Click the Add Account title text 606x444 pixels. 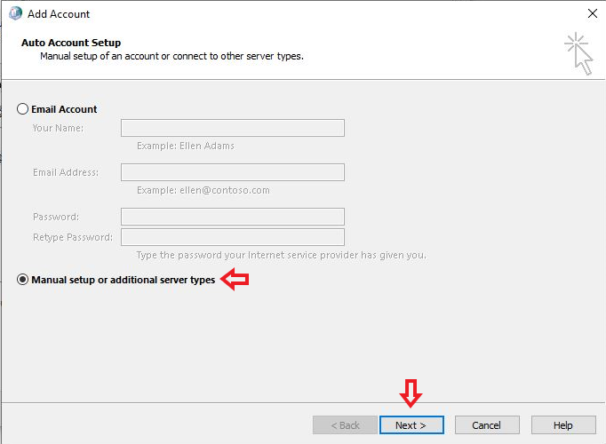click(x=59, y=14)
